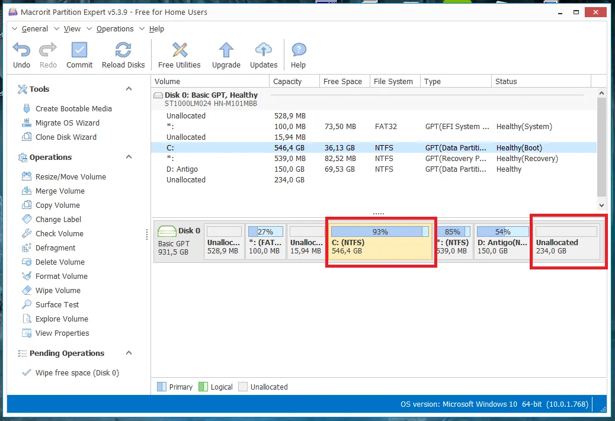Collapse the Operations panel section
The width and height of the screenshot is (615, 421).
click(129, 157)
